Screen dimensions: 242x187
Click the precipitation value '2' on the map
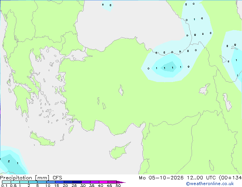(9, 161)
